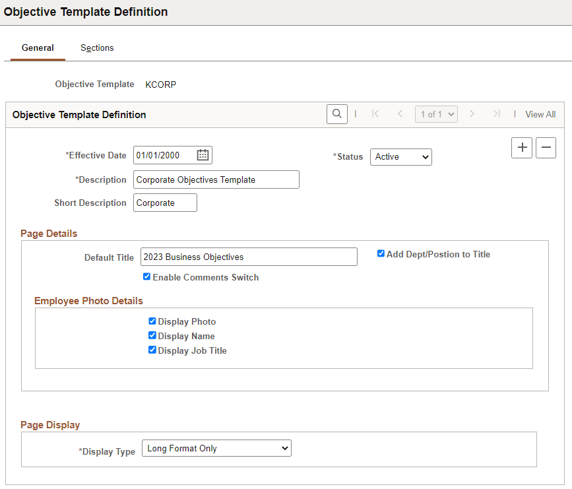The height and width of the screenshot is (489, 572).
Task: Click into the Default Title field
Action: point(249,257)
